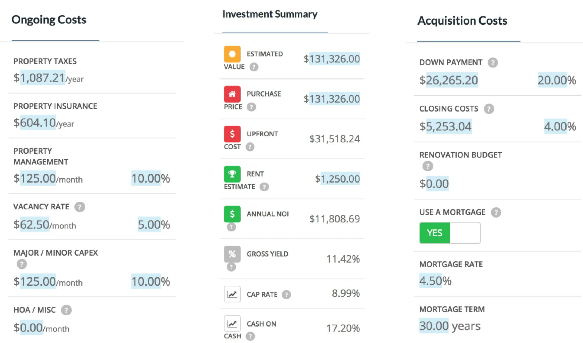Click the gray percent Gross Yield icon
The width and height of the screenshot is (583, 343).
point(232,254)
